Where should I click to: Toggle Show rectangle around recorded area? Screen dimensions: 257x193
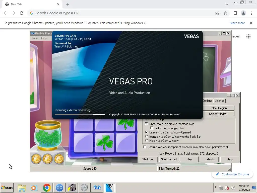tap(146, 124)
